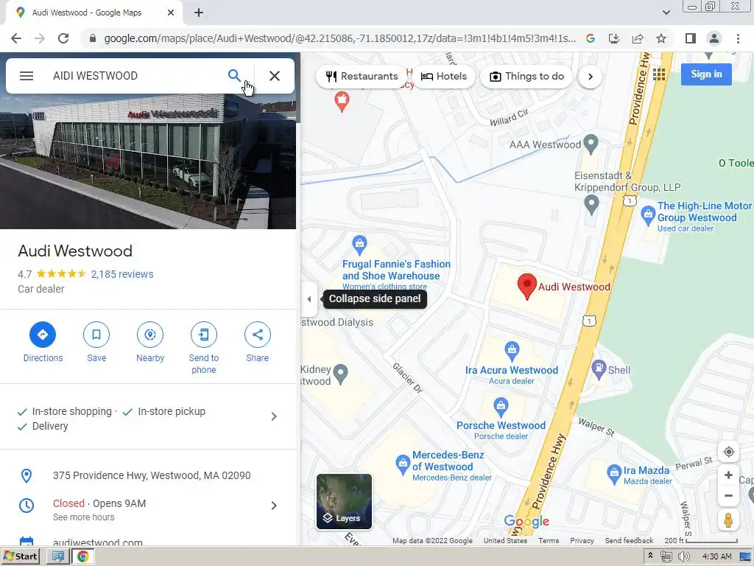The width and height of the screenshot is (754, 566).
Task: Select The High-Line Motor Group marker
Action: (648, 214)
